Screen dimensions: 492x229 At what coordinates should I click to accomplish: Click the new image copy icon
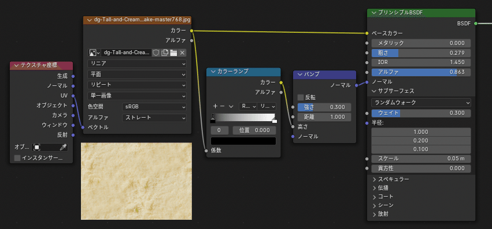[165, 52]
